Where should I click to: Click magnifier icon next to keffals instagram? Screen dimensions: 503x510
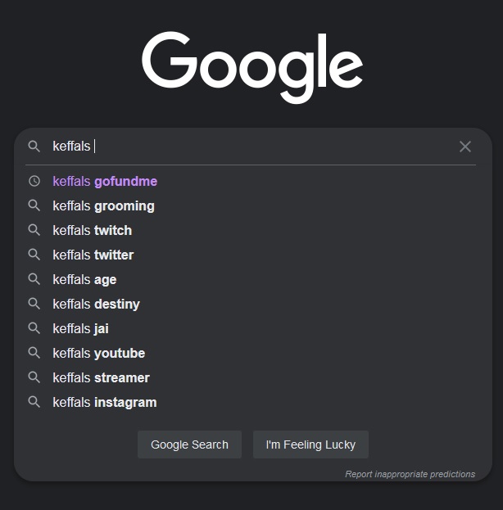pyautogui.click(x=34, y=402)
